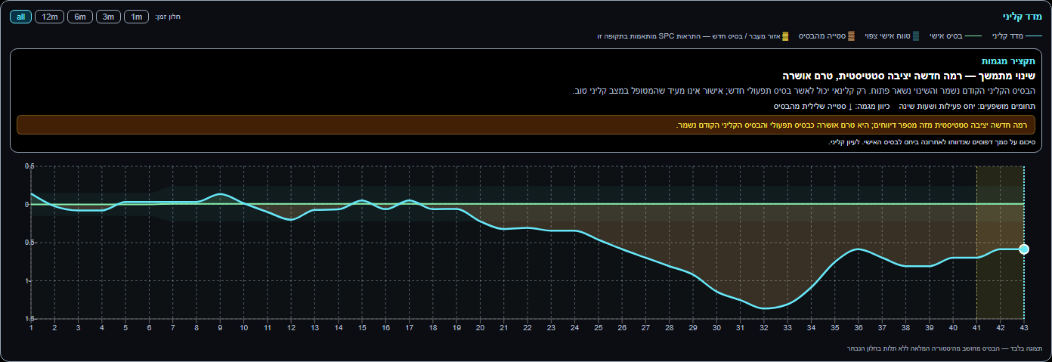Click the green personal baseline legend line
Viewport: 1052px width, 362px height.
click(973, 36)
